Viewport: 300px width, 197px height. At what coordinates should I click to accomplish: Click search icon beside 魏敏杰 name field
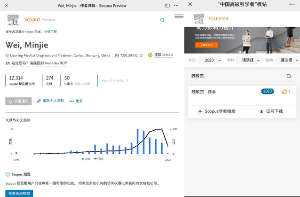(x=289, y=76)
